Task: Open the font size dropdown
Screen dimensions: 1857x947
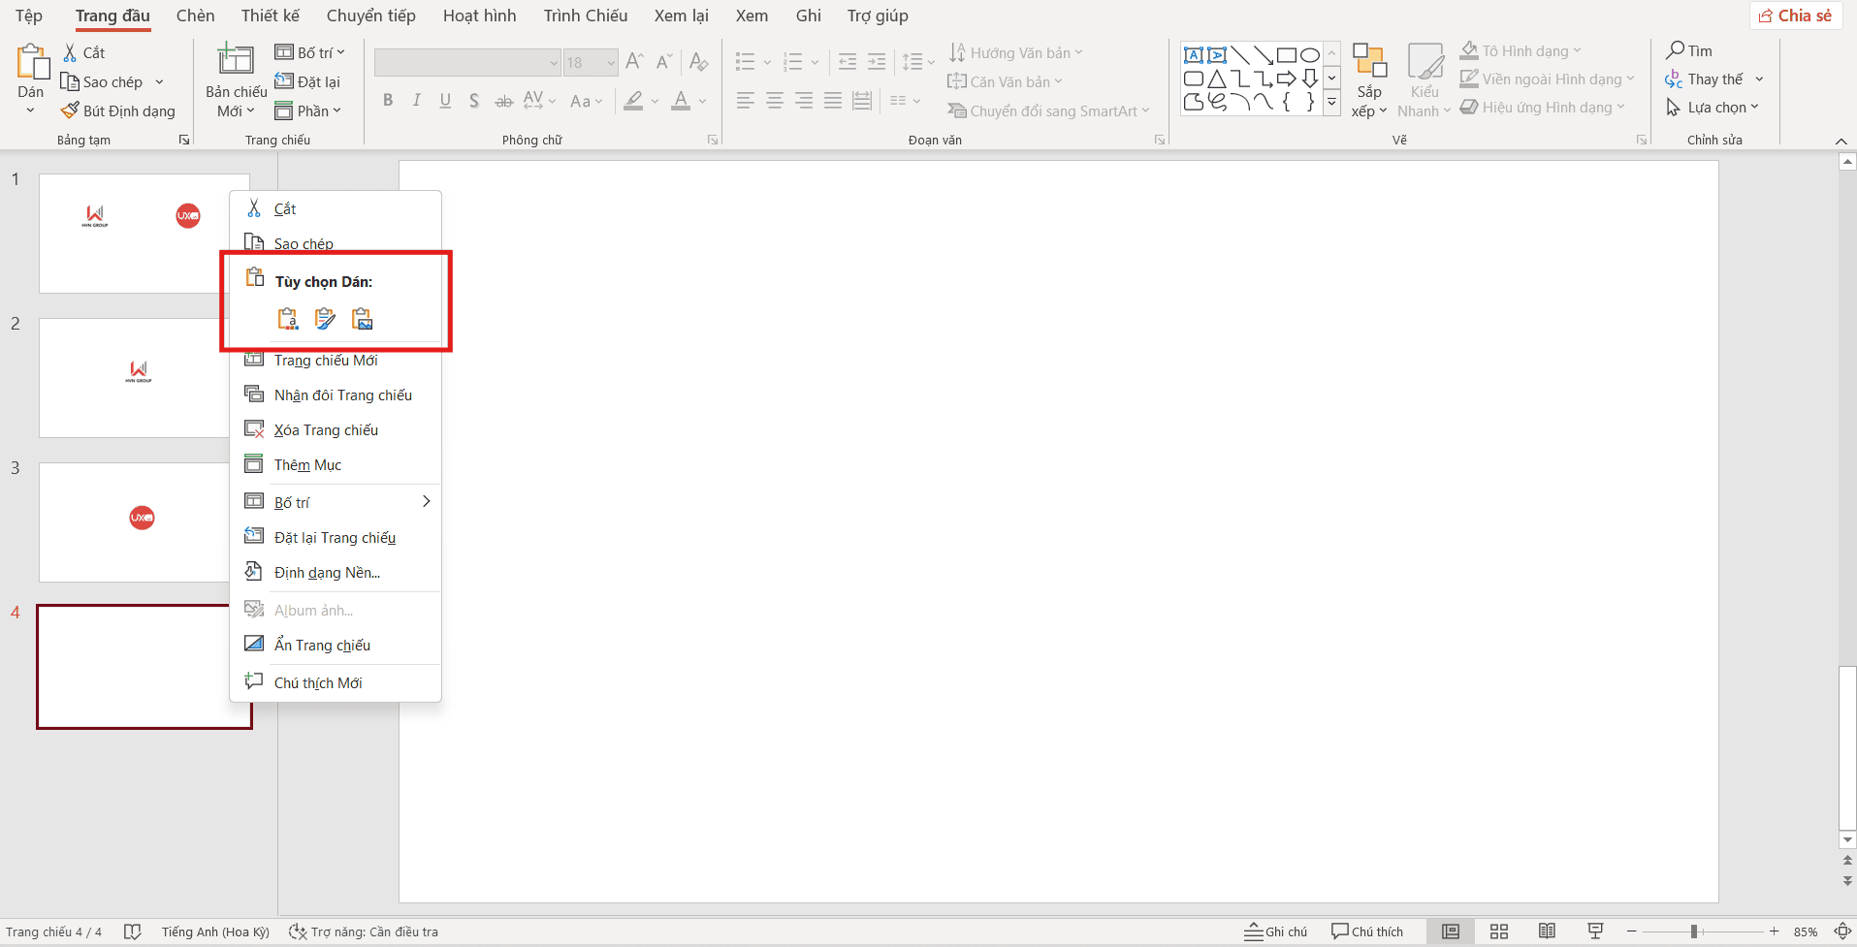Action: point(611,63)
